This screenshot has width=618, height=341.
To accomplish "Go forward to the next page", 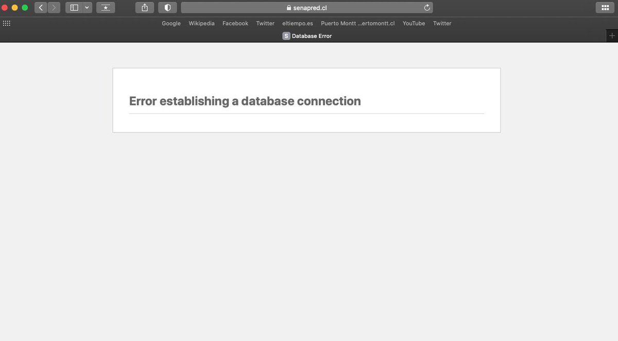I will tap(54, 8).
